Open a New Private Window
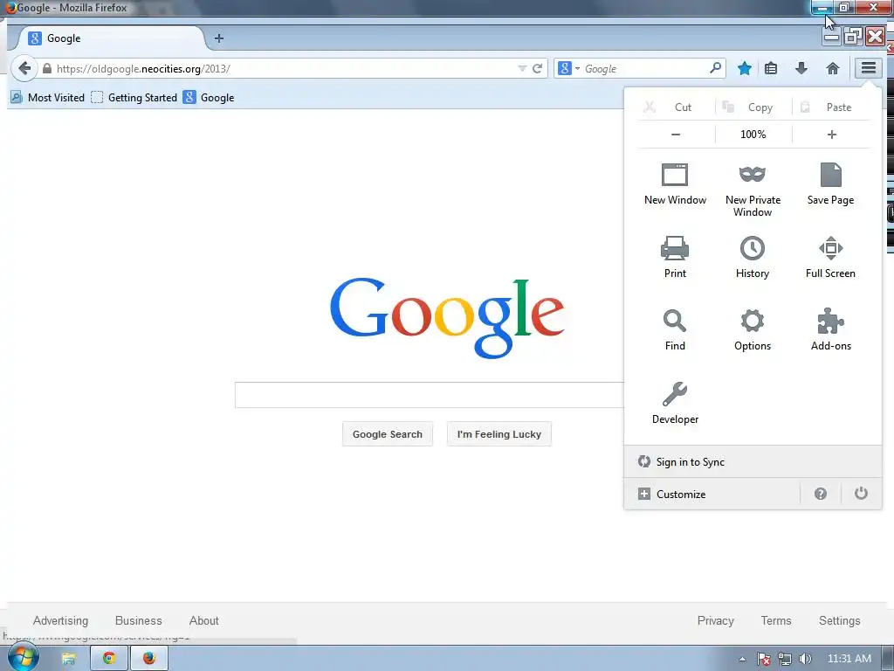Viewport: 894px width, 671px height. coord(753,190)
